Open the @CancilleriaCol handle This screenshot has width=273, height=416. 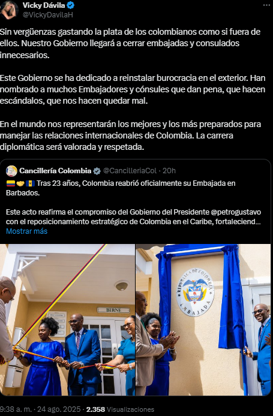[x=130, y=171]
